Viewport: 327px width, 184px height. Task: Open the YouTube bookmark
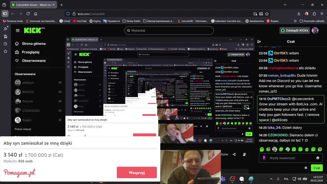click(x=80, y=21)
